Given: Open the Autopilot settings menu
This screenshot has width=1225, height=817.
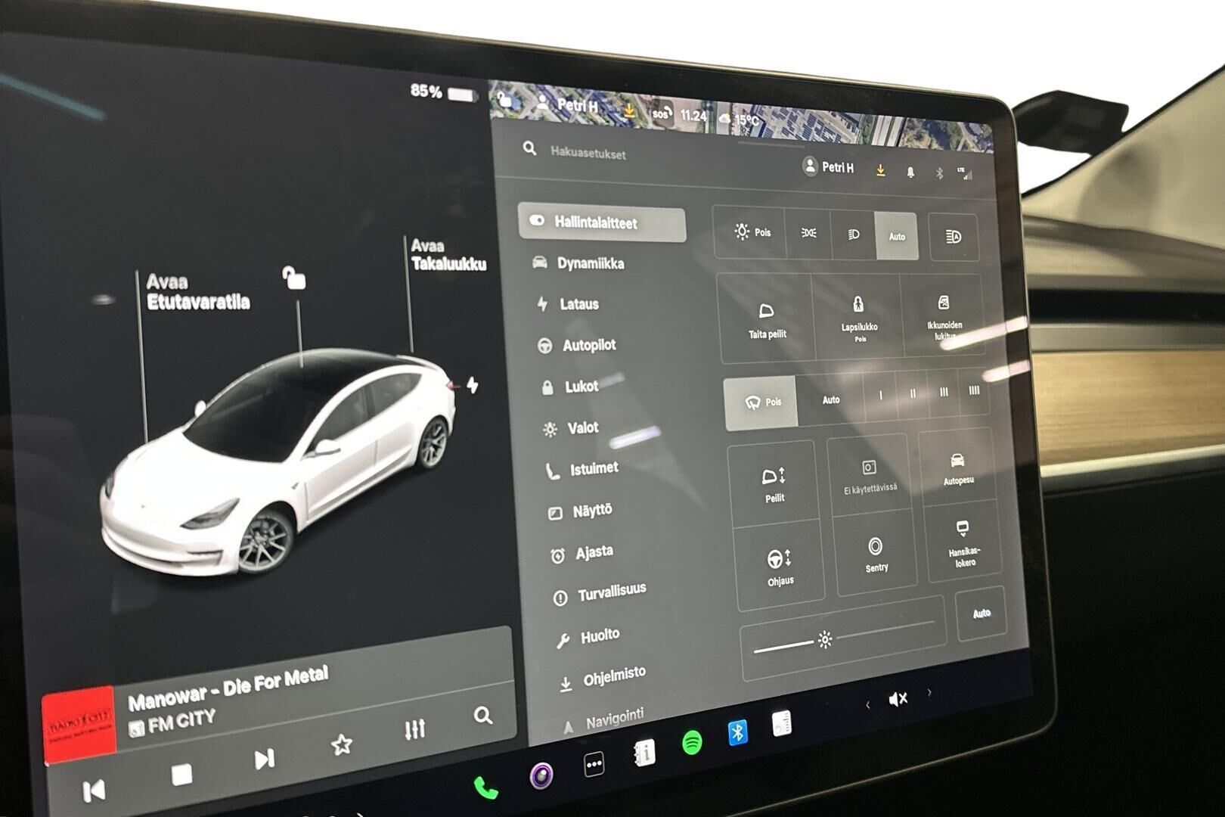Looking at the screenshot, I should click(x=588, y=346).
